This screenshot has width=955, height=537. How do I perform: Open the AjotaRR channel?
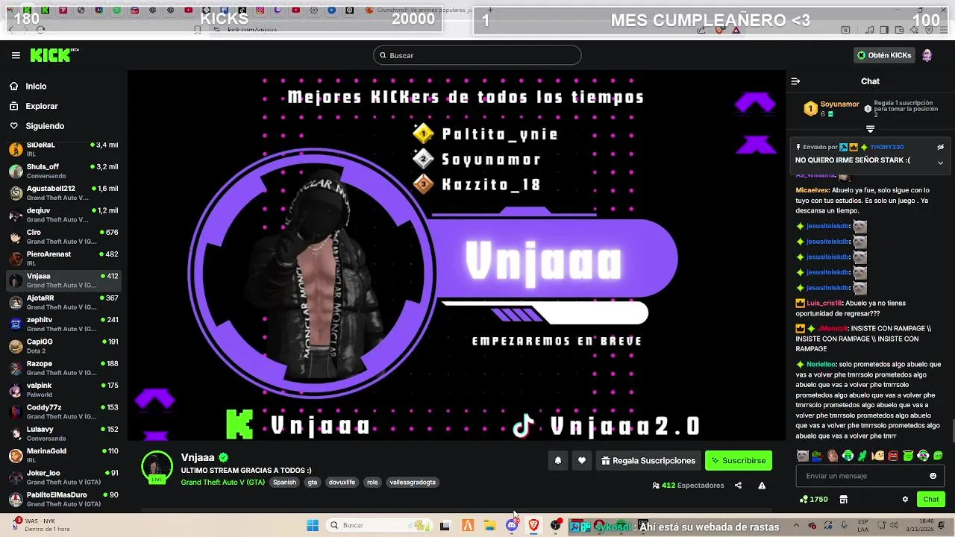63,302
